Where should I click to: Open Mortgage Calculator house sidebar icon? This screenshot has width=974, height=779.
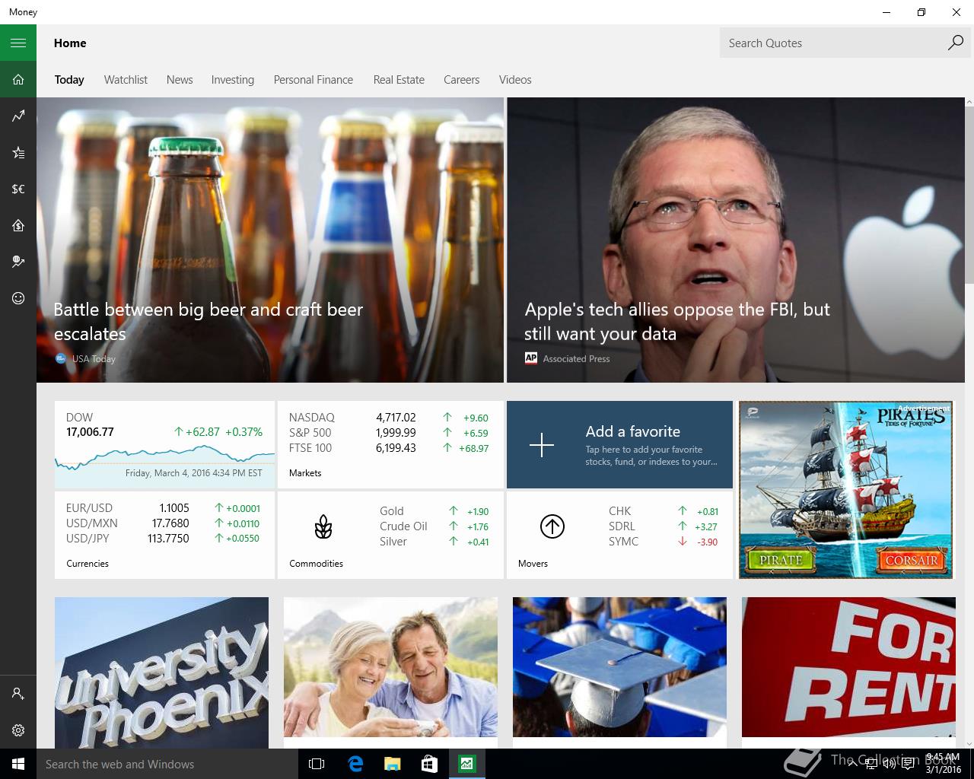pos(18,225)
